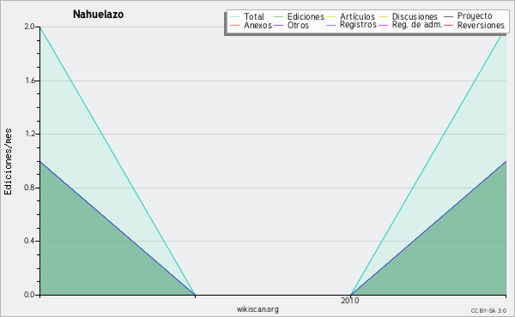This screenshot has height=317, width=515.
Task: Click the CC BY-SA 3.0 license text
Action: point(488,310)
